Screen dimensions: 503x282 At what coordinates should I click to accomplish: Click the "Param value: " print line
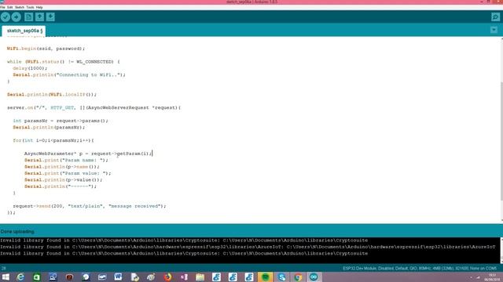[x=68, y=173]
